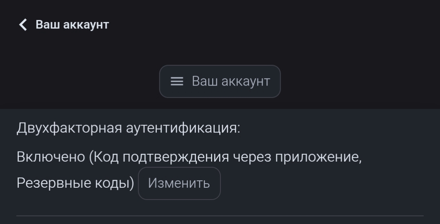Click the word "аутентификация"

183,128
